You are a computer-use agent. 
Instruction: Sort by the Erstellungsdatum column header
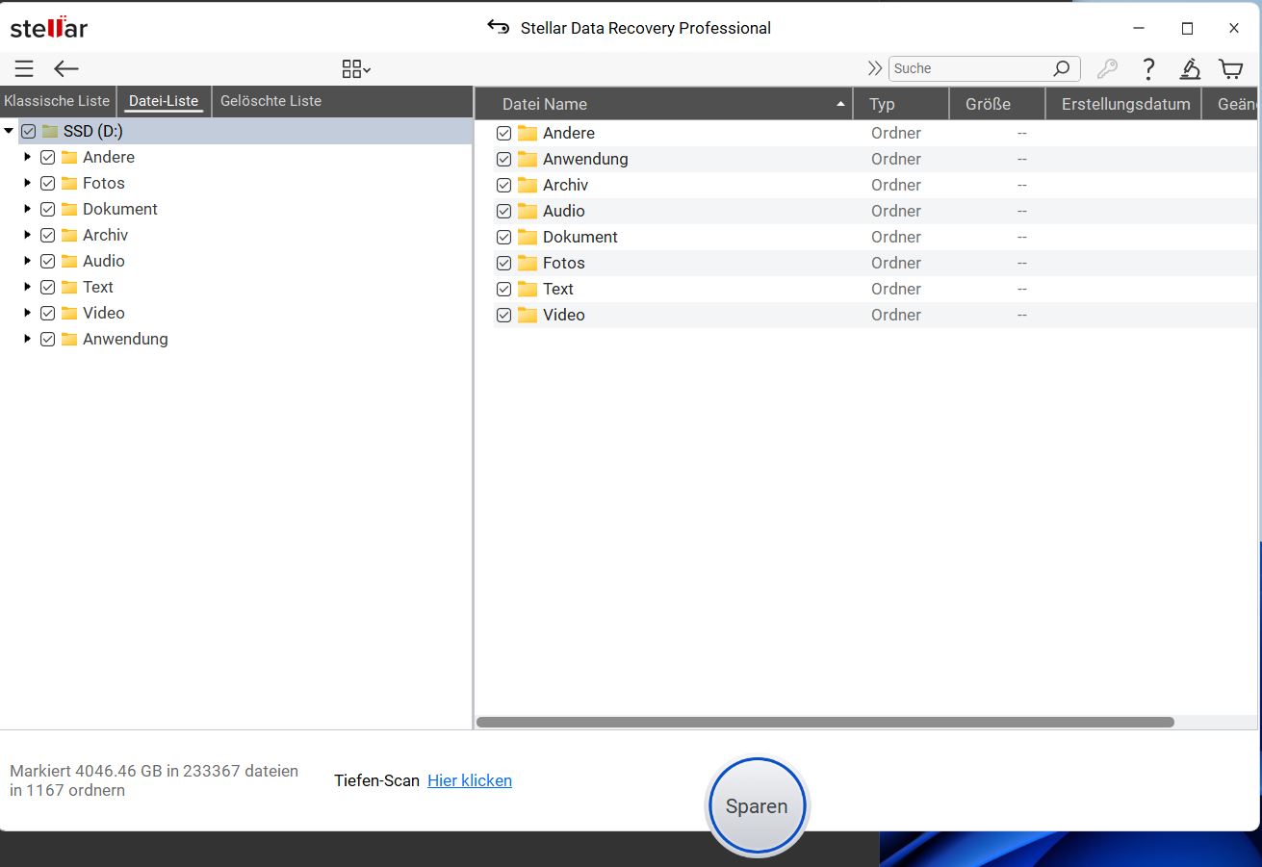click(1123, 104)
